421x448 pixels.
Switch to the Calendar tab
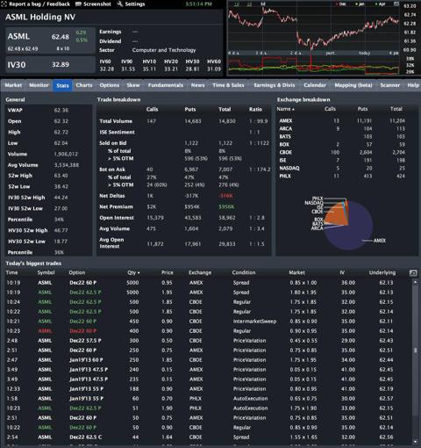[315, 85]
